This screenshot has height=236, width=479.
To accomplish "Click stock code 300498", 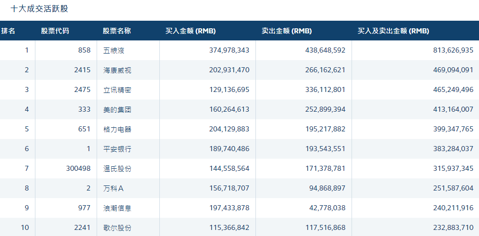I will [x=78, y=168].
